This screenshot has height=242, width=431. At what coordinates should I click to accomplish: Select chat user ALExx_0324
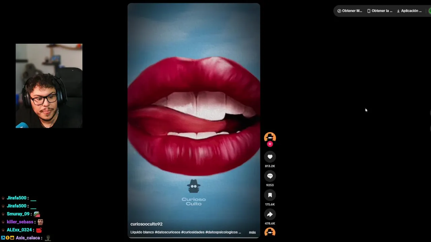click(19, 230)
